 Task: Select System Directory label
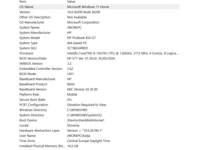(32, 115)
